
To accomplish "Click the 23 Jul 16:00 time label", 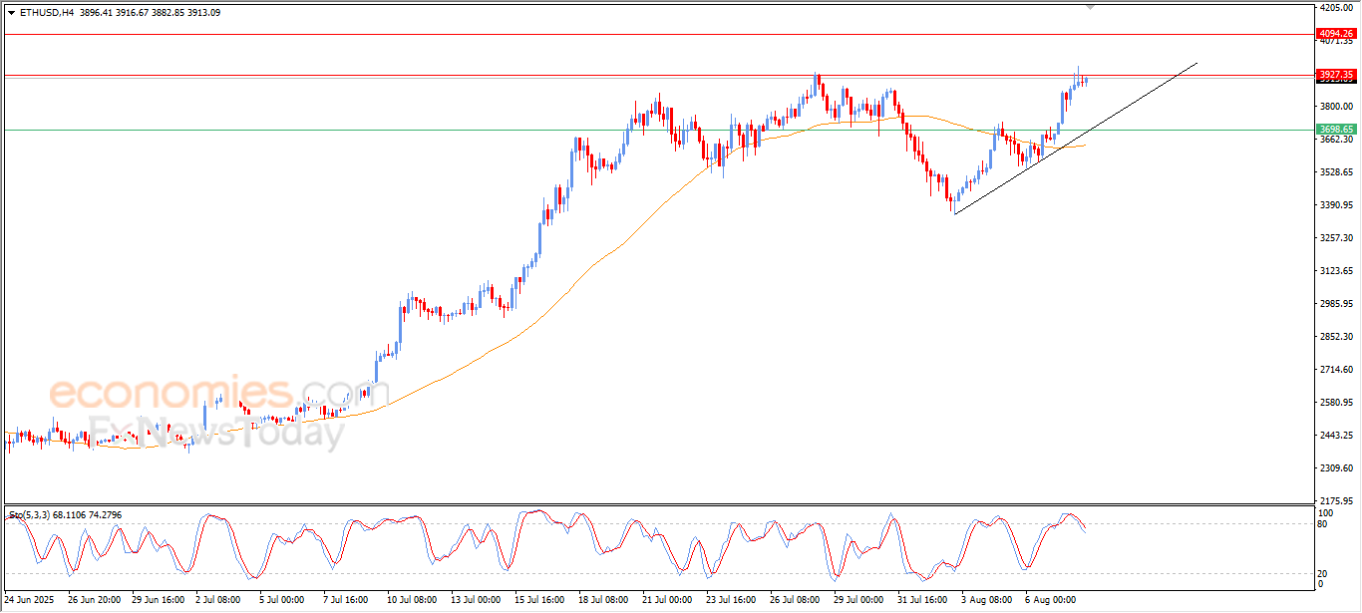I will tap(731, 601).
